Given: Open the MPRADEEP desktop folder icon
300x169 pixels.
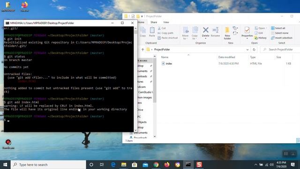Looking at the screenshot, I should point(8,6).
